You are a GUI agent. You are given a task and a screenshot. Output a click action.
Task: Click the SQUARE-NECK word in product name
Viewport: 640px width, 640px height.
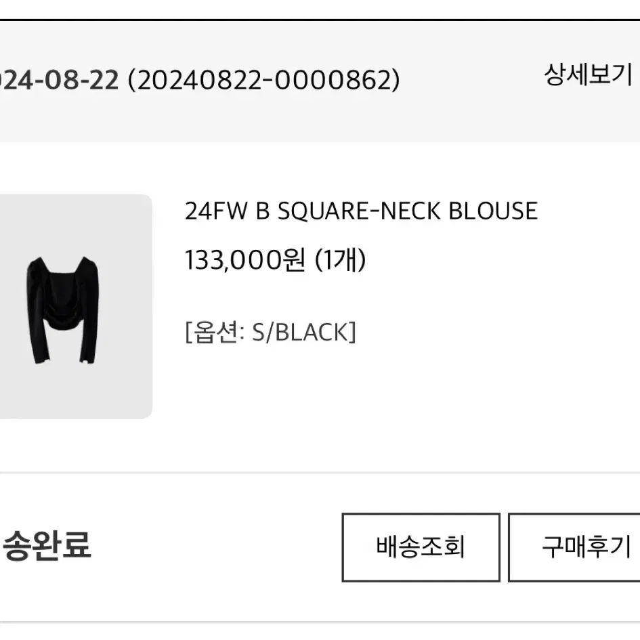tap(359, 211)
